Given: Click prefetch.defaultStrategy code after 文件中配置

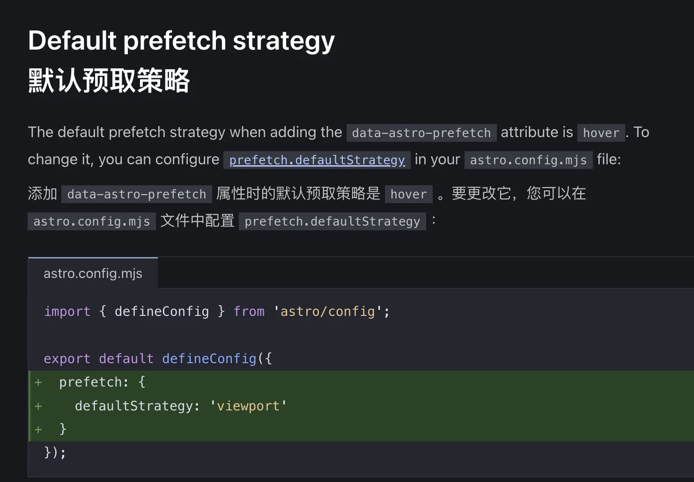Looking at the screenshot, I should pyautogui.click(x=332, y=221).
